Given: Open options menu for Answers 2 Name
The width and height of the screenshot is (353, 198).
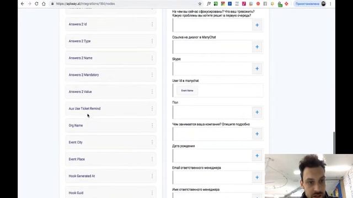Looking at the screenshot, I should pyautogui.click(x=152, y=58).
